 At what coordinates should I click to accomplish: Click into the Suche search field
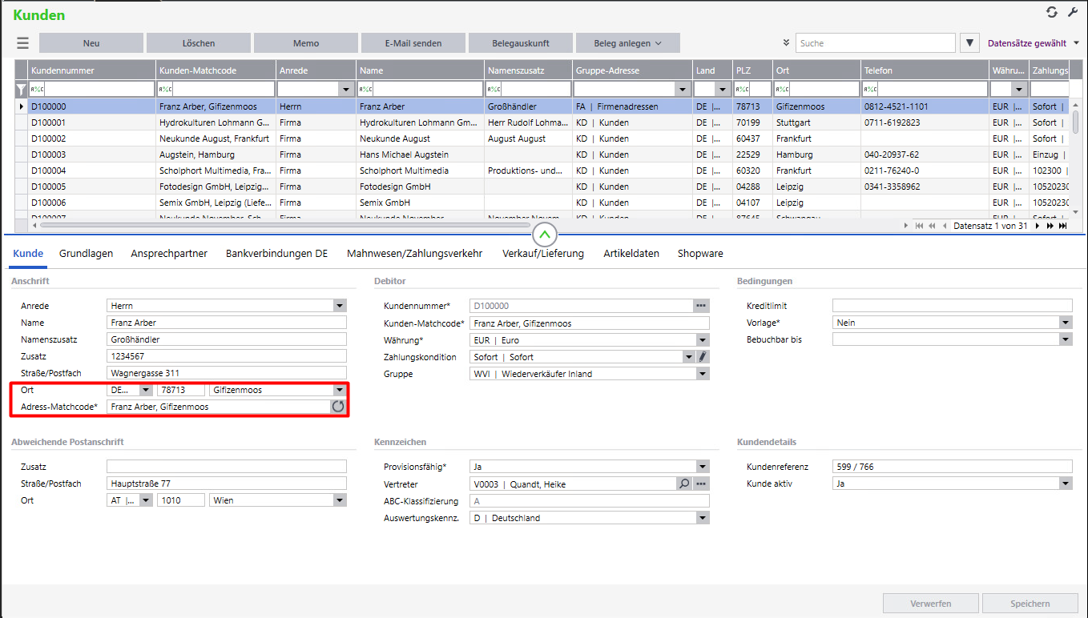[876, 43]
